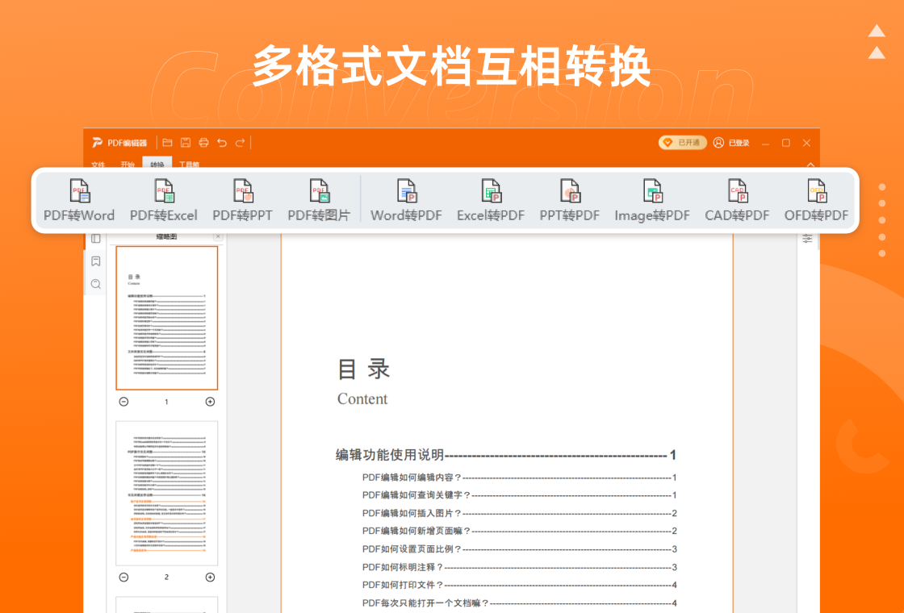Choose the Image转PDF tool

(653, 200)
